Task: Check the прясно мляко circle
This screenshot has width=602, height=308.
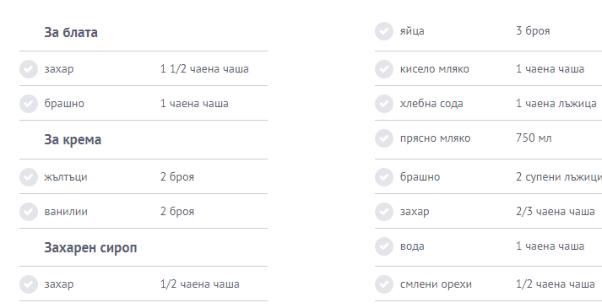Action: click(384, 138)
